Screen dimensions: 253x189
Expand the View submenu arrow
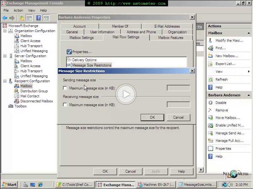[249, 72]
